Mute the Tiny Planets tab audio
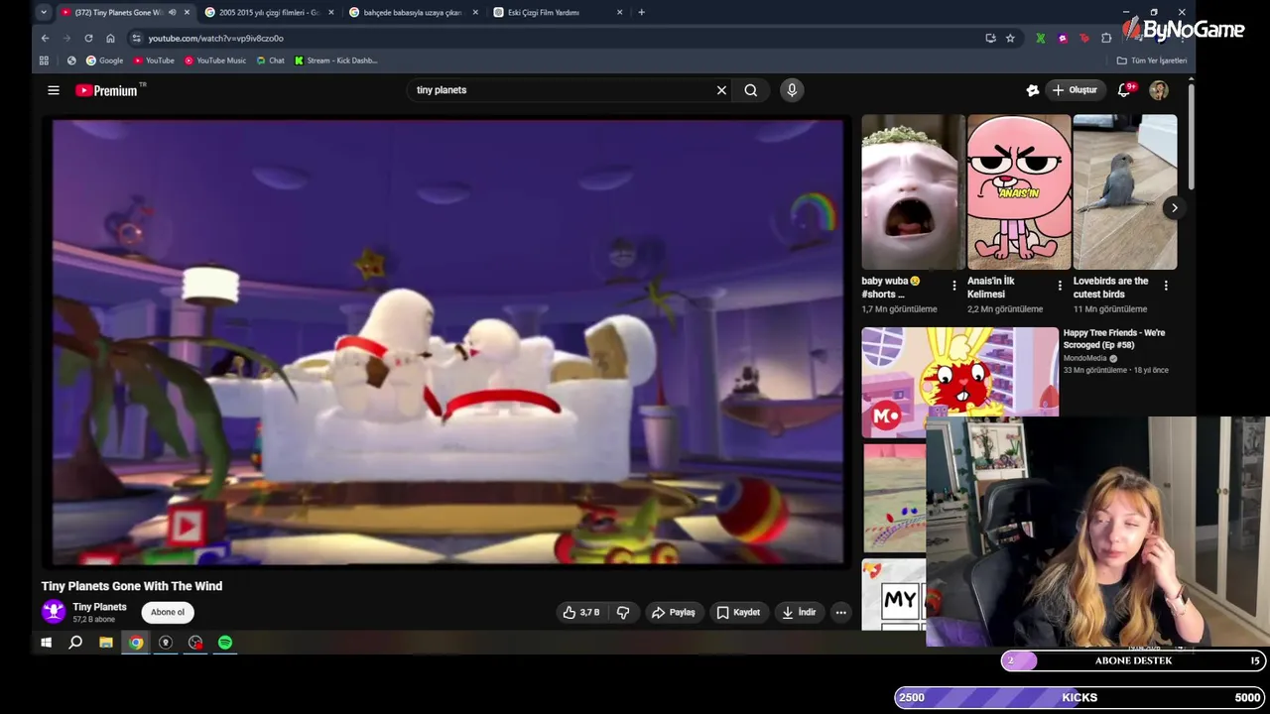The image size is (1270, 714). (x=172, y=12)
